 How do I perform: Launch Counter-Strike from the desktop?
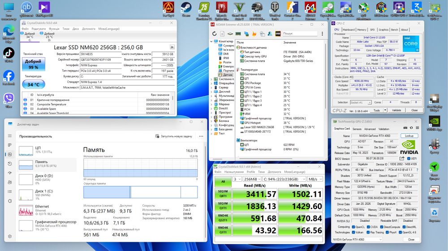[292, 11]
